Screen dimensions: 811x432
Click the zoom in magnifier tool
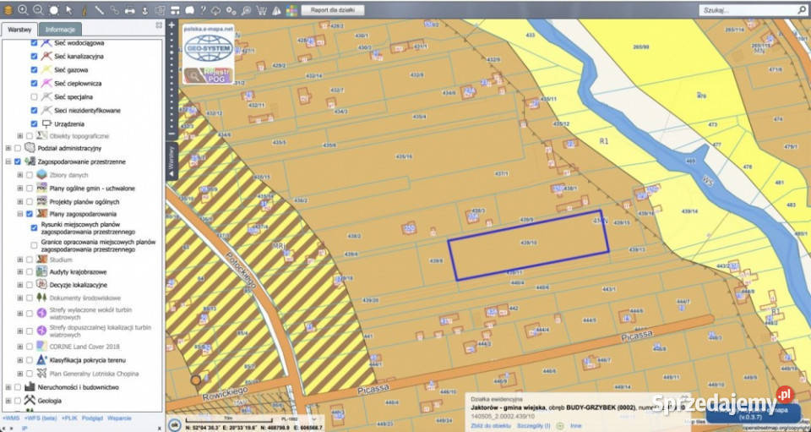pos(24,10)
